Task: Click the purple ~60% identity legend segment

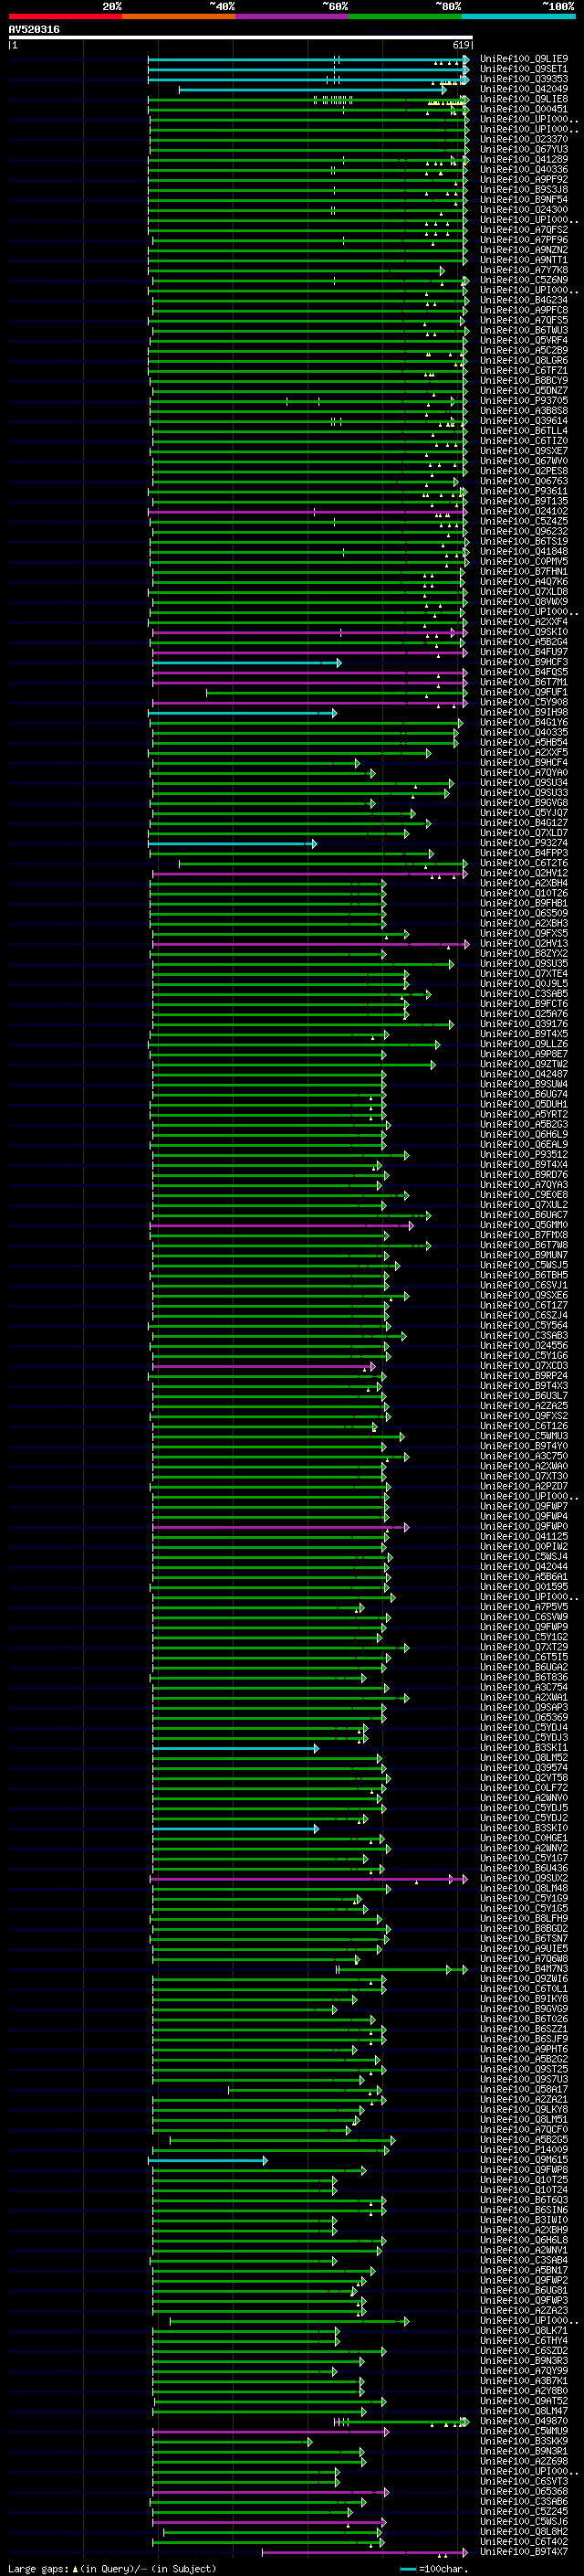Action: click(x=293, y=16)
